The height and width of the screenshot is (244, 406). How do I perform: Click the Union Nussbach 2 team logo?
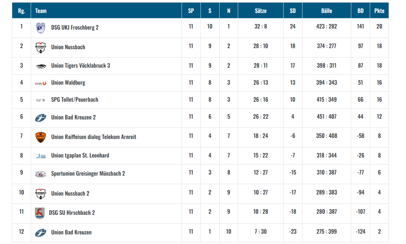[x=40, y=194]
